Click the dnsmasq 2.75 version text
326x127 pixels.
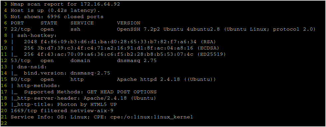pos(137,61)
